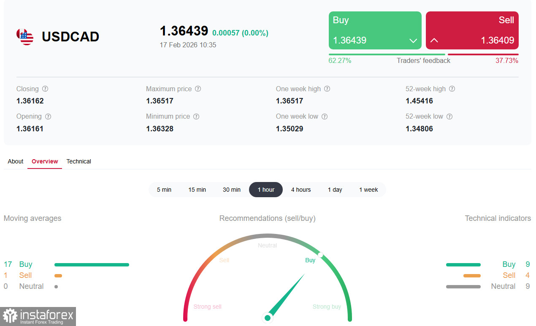536x326 pixels.
Task: Click the InstaForex logo
Action: pyautogui.click(x=38, y=316)
